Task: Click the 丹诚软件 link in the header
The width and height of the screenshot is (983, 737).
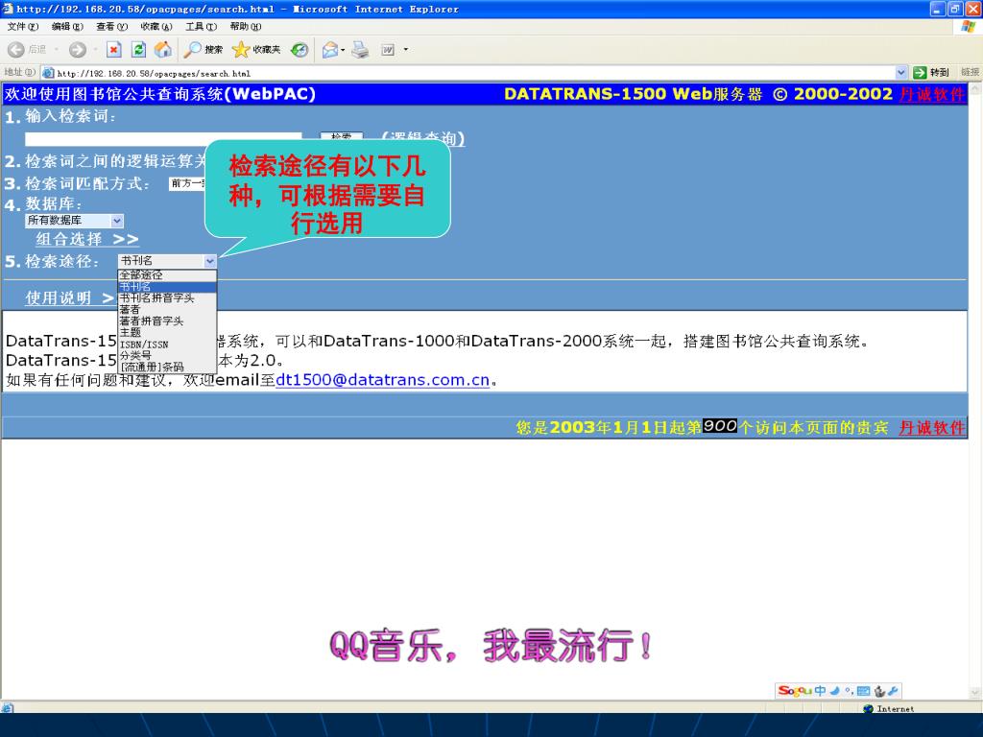Action: click(x=932, y=94)
